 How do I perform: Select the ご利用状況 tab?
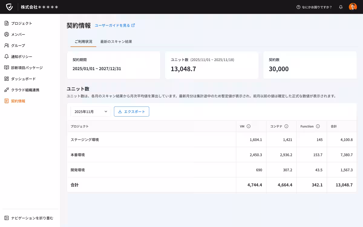point(83,42)
